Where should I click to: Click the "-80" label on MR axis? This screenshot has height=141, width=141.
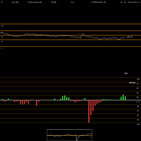click(138, 120)
